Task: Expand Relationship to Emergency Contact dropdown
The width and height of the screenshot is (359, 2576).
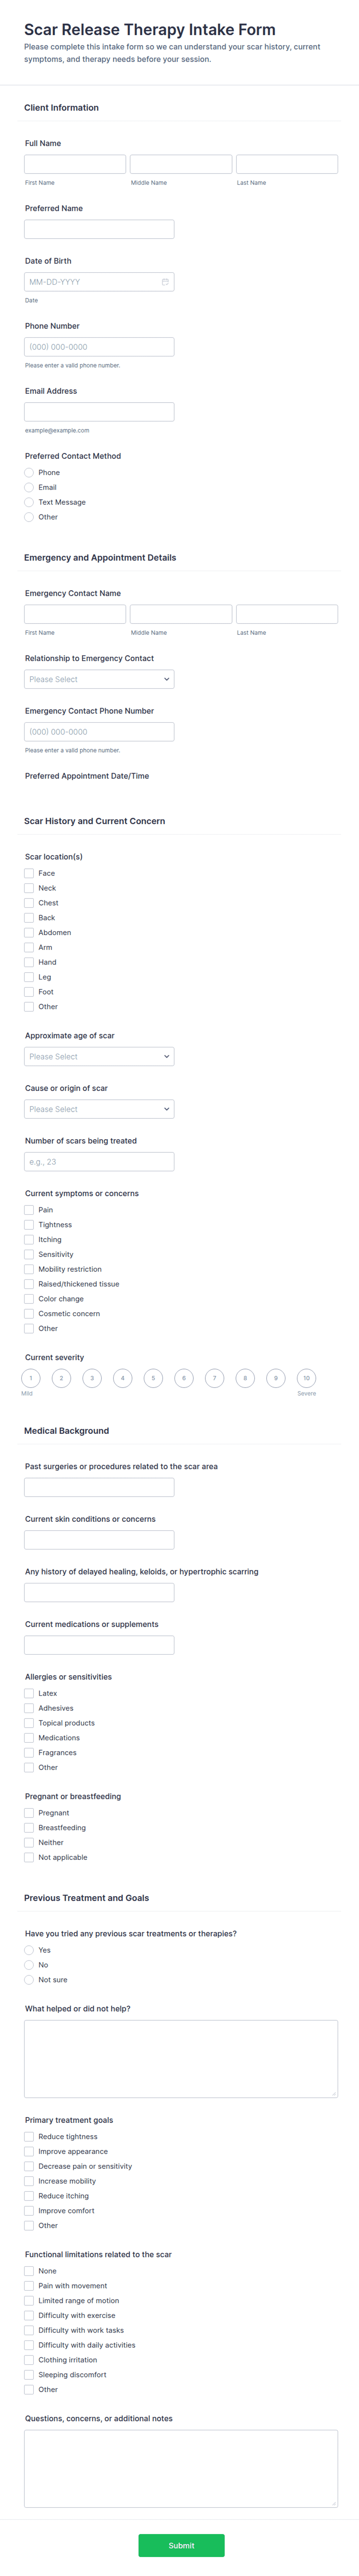Action: point(99,679)
